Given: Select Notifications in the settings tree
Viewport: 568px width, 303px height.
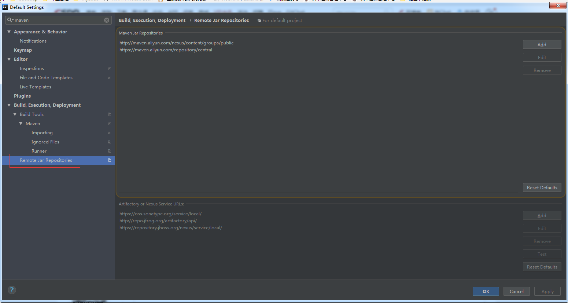Looking at the screenshot, I should [33, 41].
